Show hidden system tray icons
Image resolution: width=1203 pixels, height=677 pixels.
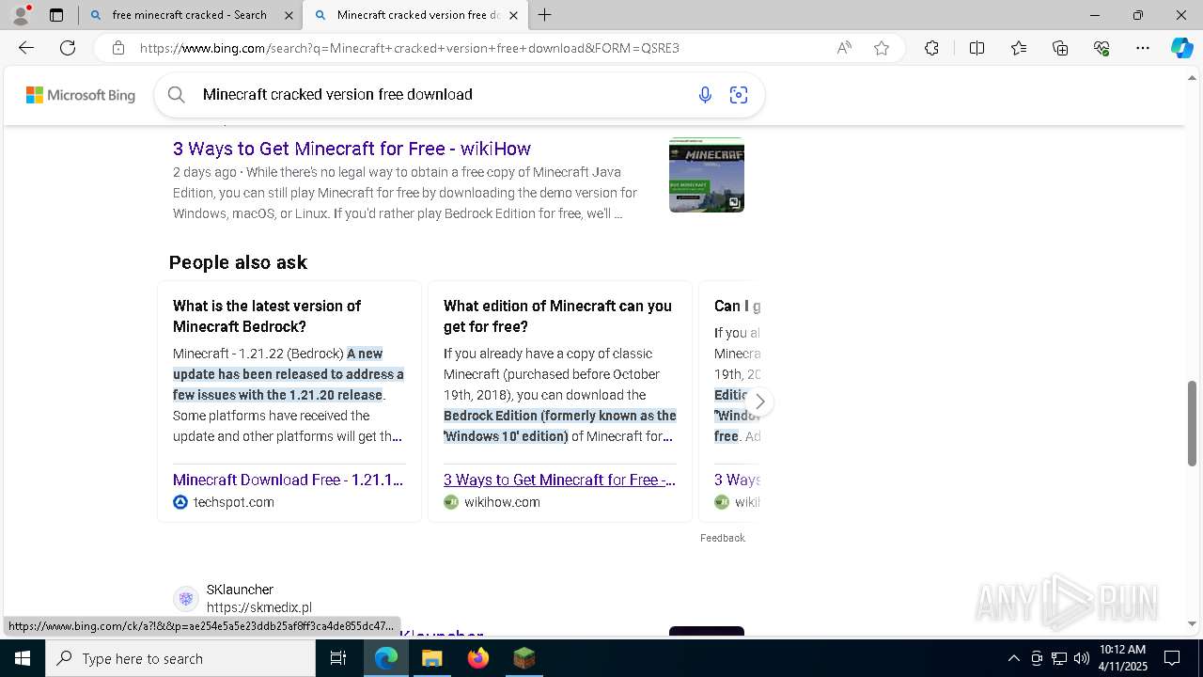tap(1013, 658)
